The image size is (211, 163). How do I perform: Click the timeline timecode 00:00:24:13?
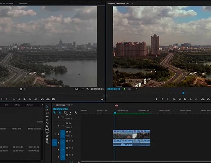[60, 109]
